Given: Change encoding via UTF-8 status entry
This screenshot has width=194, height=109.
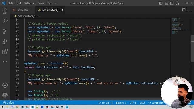Looking at the screenshot, I should (133, 103).
